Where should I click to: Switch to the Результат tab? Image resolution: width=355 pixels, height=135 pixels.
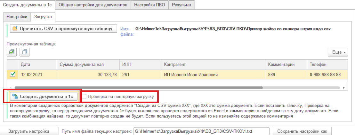(182, 5)
